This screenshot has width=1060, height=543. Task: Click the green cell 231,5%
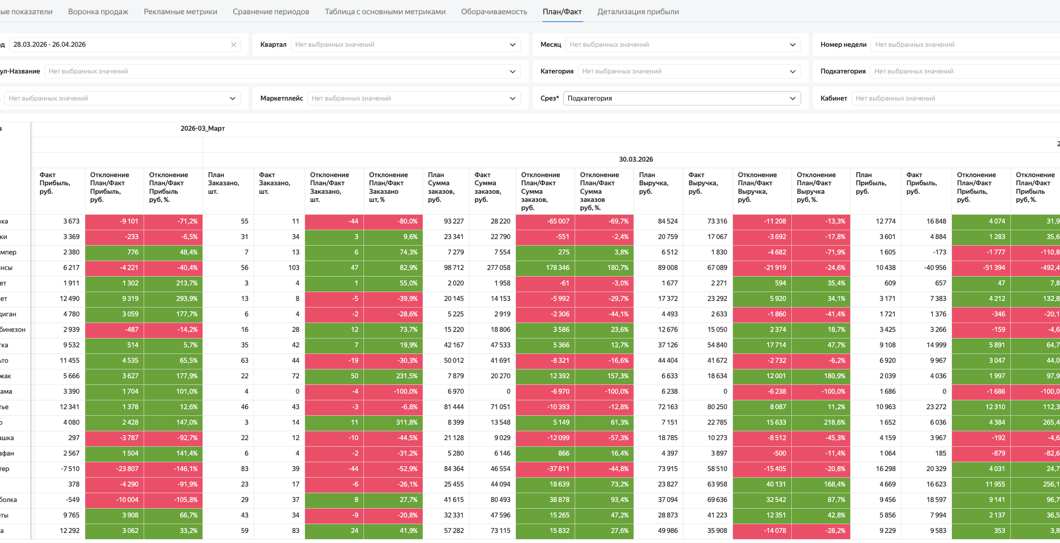tap(393, 376)
